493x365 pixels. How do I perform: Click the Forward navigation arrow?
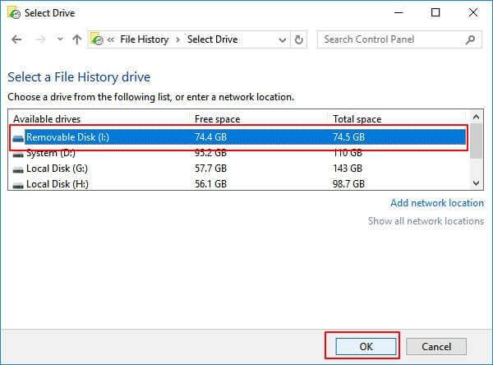point(39,39)
